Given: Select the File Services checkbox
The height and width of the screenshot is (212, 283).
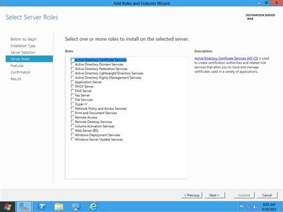Looking at the screenshot, I should [72, 99].
